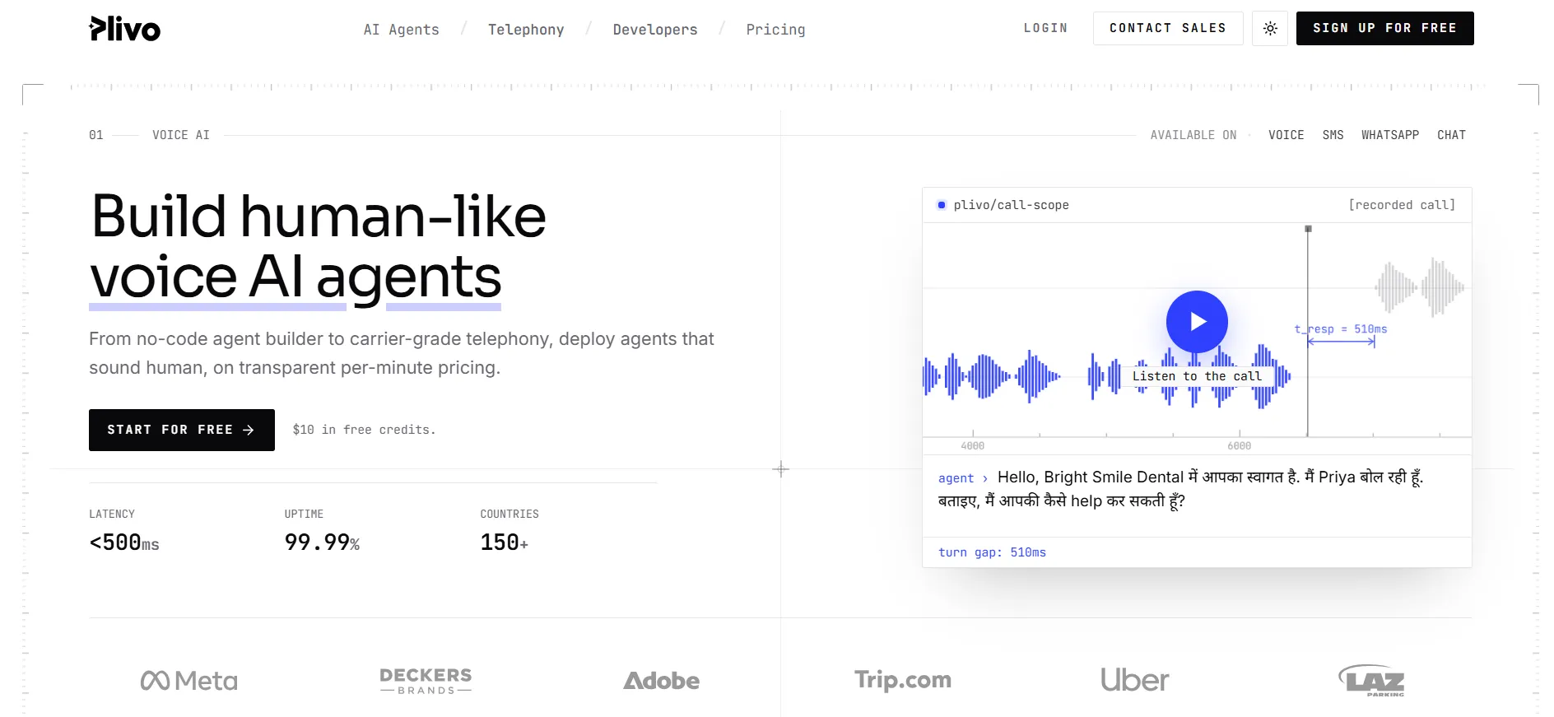Open the Telephony menu
This screenshot has height=717, width=1554.
click(x=526, y=30)
